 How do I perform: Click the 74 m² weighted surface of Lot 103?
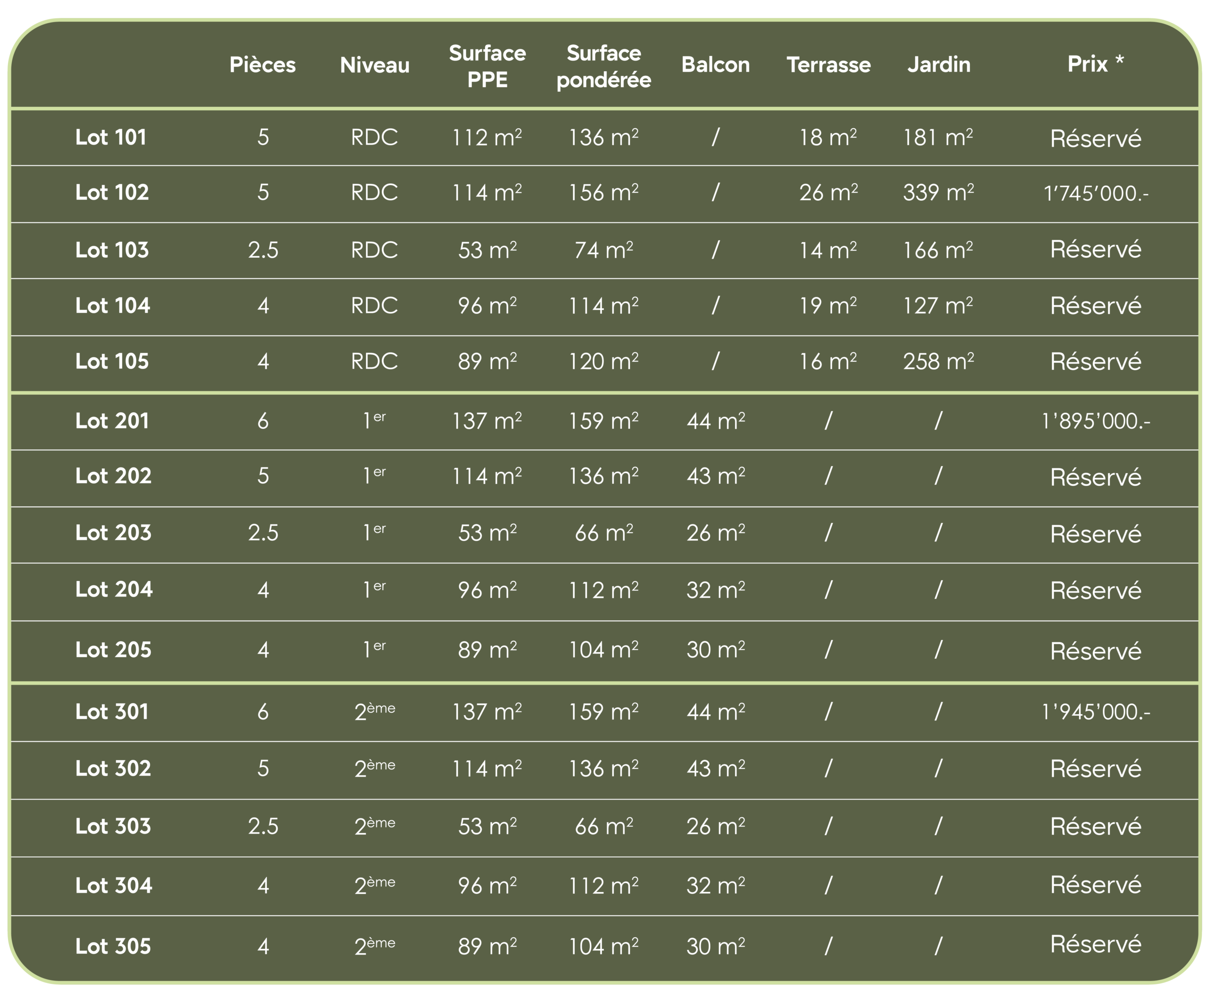[x=603, y=250]
